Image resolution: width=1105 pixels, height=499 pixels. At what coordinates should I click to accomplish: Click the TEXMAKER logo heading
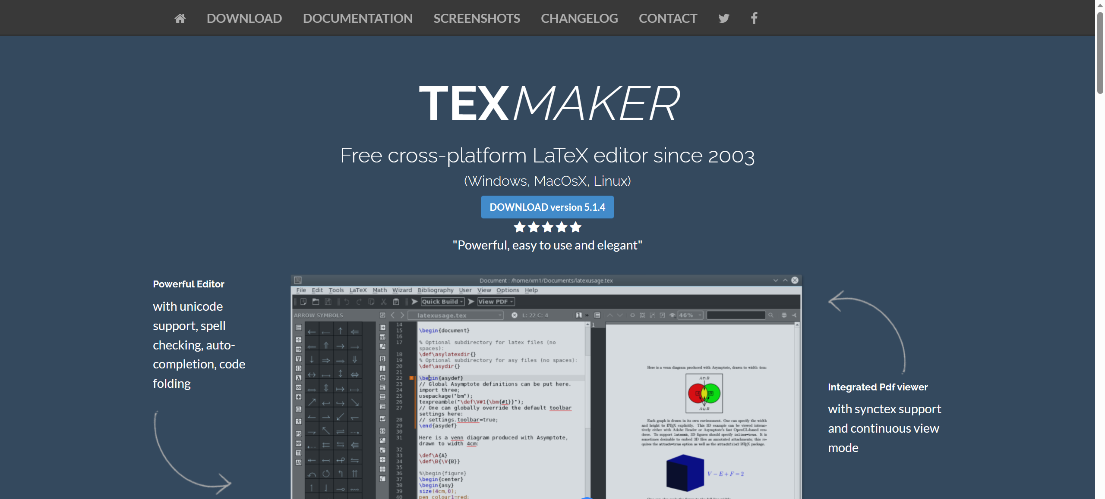[549, 103]
